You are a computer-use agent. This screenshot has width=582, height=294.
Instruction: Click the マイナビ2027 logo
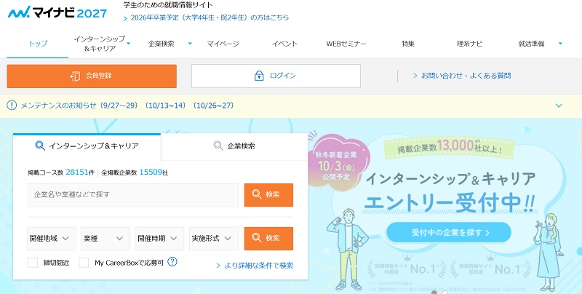[57, 13]
